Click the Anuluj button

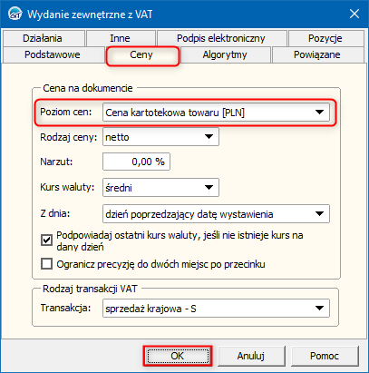[x=251, y=356]
